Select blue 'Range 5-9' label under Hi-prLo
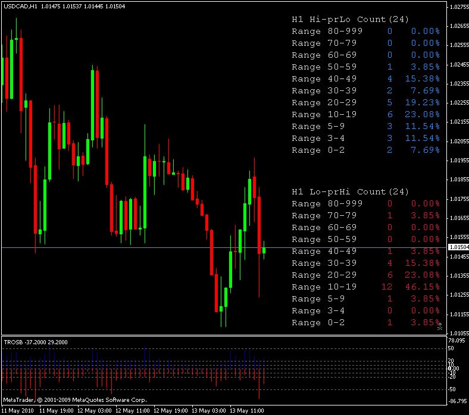The width and height of the screenshot is (469, 415). point(318,127)
